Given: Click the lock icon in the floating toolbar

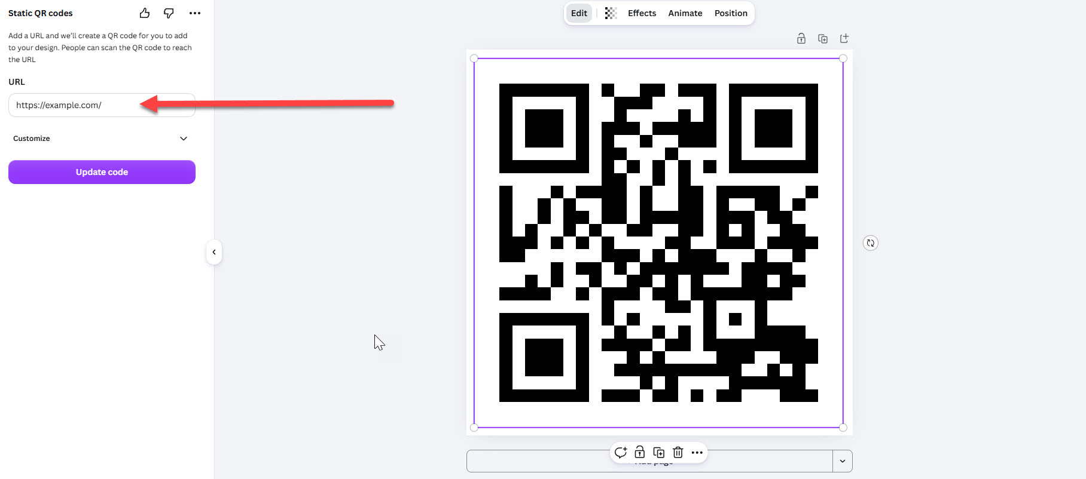Looking at the screenshot, I should [x=640, y=452].
